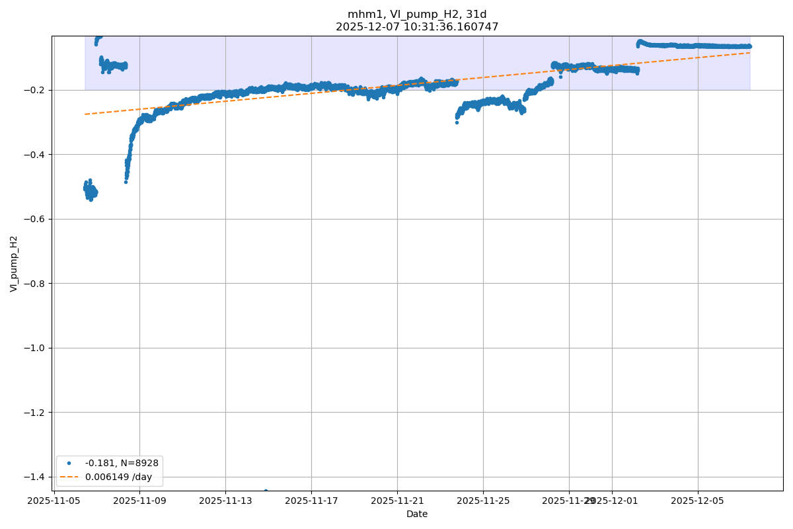Select the legend entry "-0.181, N=8928"
Screen dimensions: 793x529
coord(122,463)
